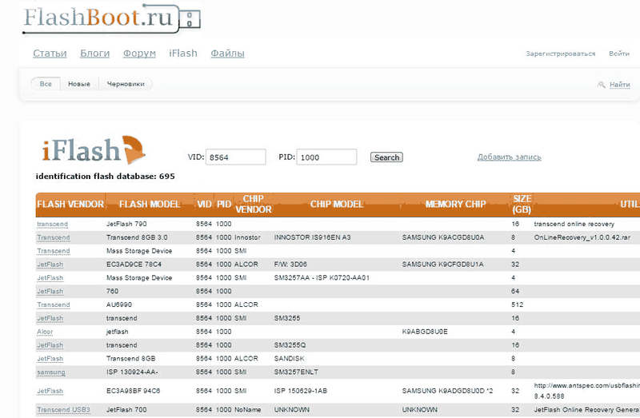
Task: Click the 'JetFlash 700' flash model cell
Action: click(x=126, y=409)
